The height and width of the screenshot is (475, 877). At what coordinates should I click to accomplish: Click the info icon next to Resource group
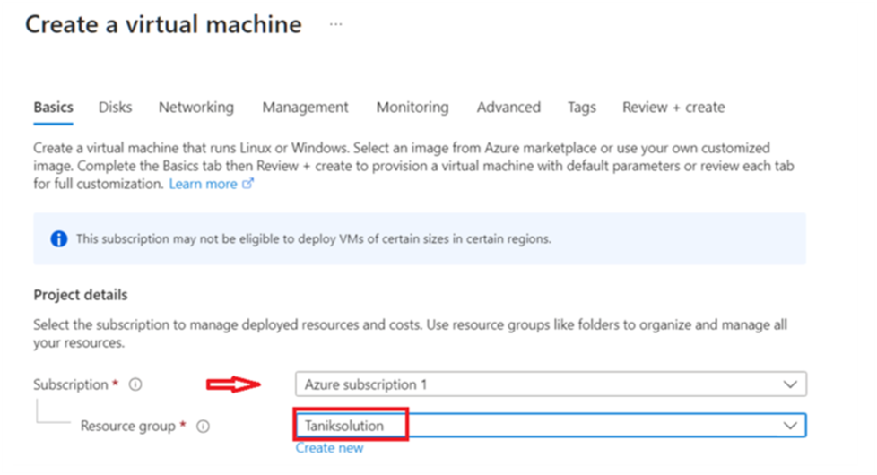pyautogui.click(x=204, y=427)
